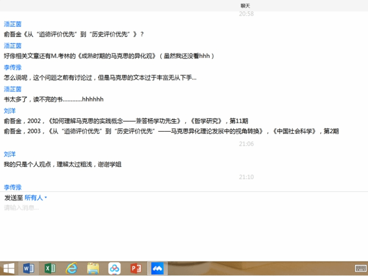Open the Windows Start menu
This screenshot has height=276, width=368.
[9, 268]
